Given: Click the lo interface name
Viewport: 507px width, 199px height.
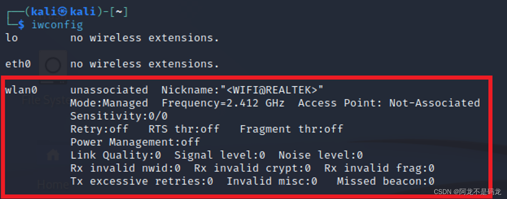Looking at the screenshot, I should [x=11, y=38].
